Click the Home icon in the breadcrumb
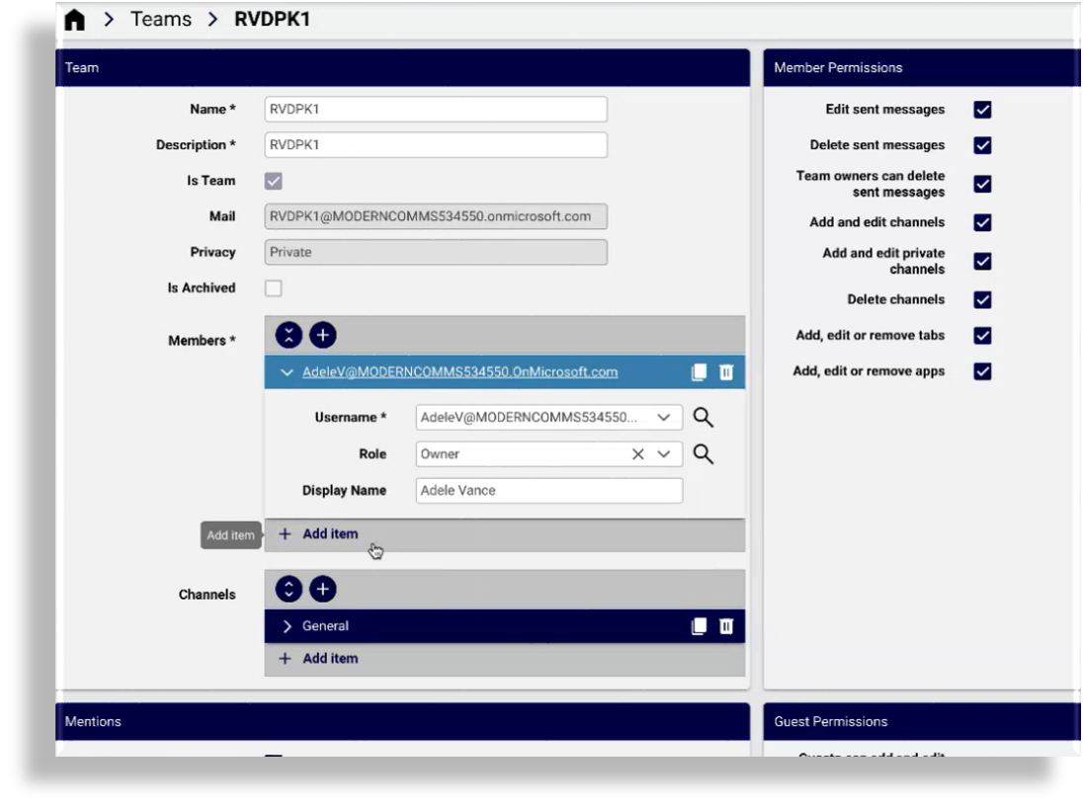Viewport: 1083px width, 807px height. point(74,21)
